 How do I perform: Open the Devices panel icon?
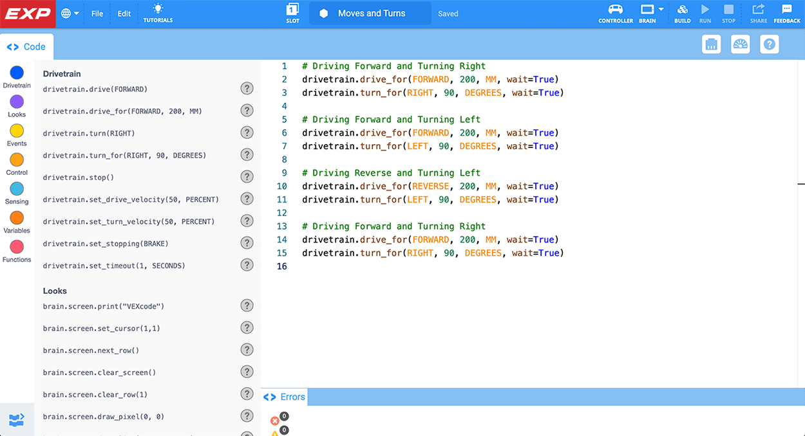click(711, 44)
